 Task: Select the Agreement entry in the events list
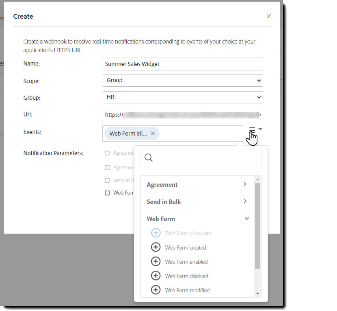pyautogui.click(x=162, y=184)
